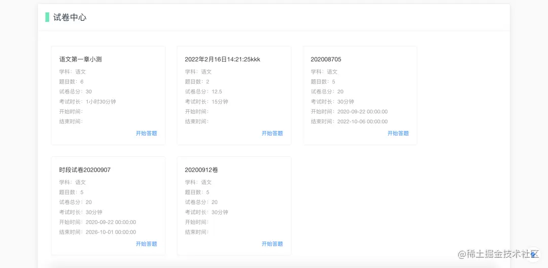Click 学科：语文 in the 20200912卷 card
Image resolution: width=548 pixels, height=268 pixels.
point(198,182)
